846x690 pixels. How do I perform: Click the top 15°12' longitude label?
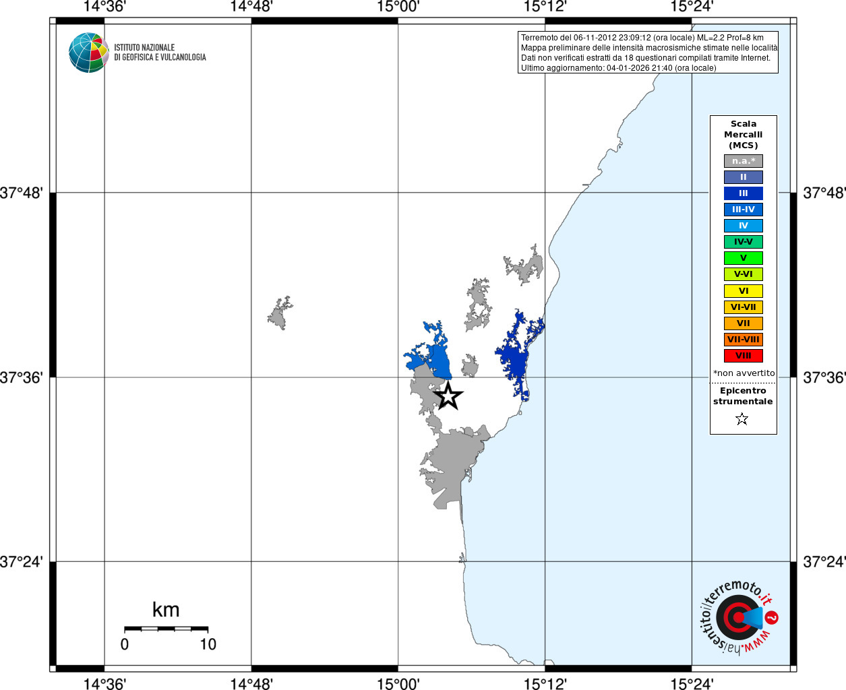point(545,7)
